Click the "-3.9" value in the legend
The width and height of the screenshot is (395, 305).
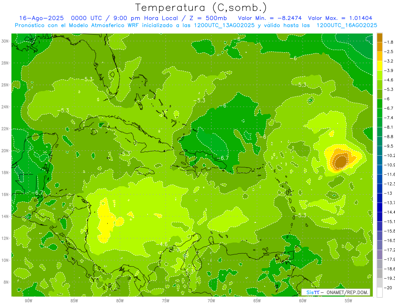click(x=389, y=70)
